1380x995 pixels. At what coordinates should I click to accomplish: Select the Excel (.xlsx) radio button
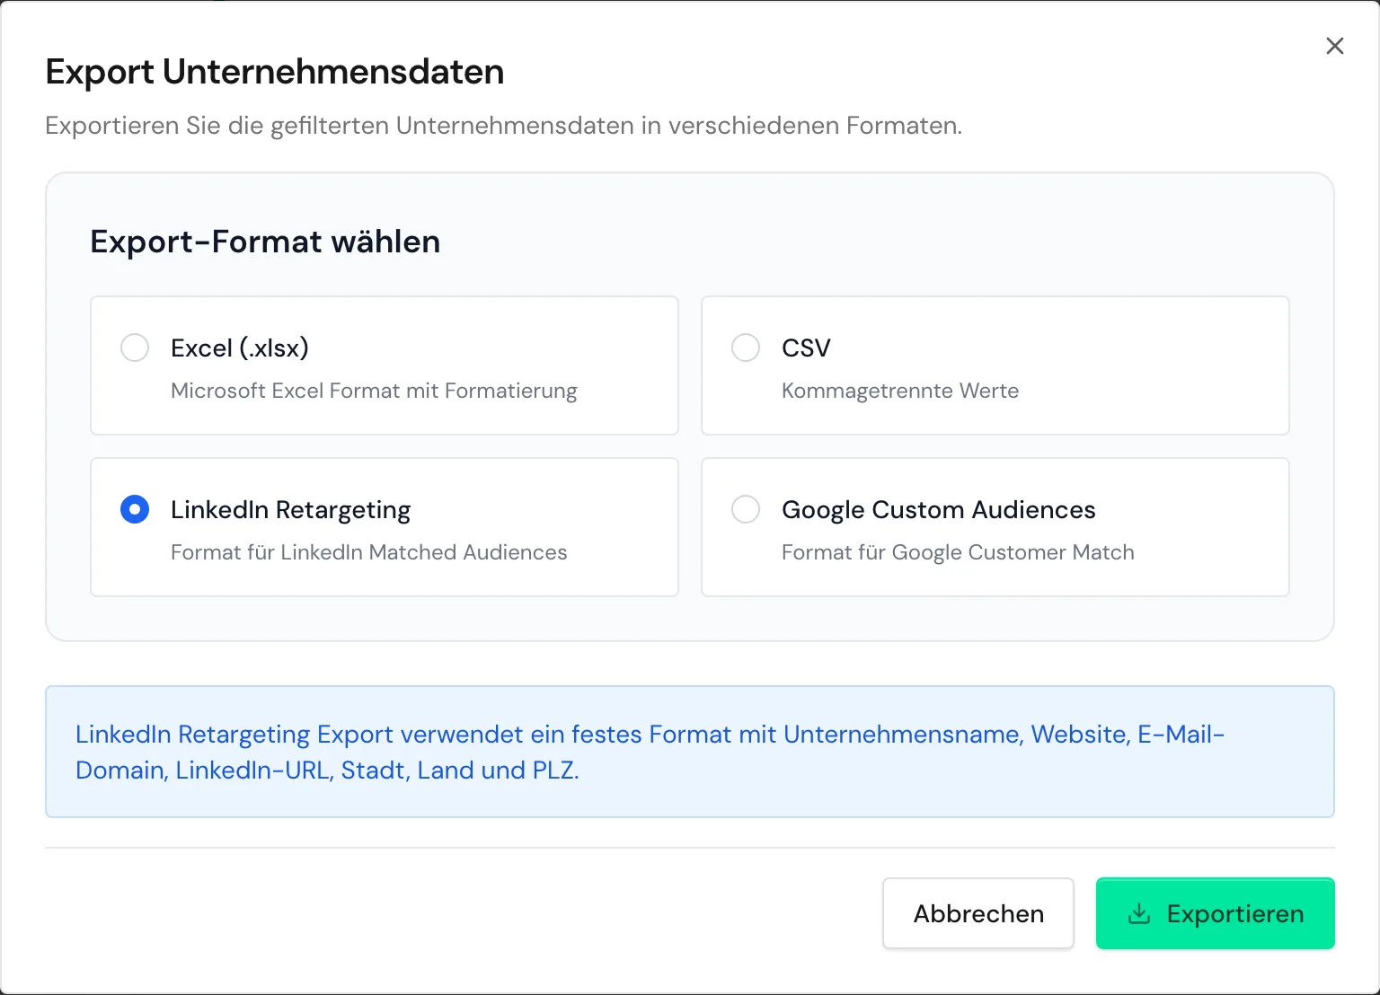[x=135, y=348]
